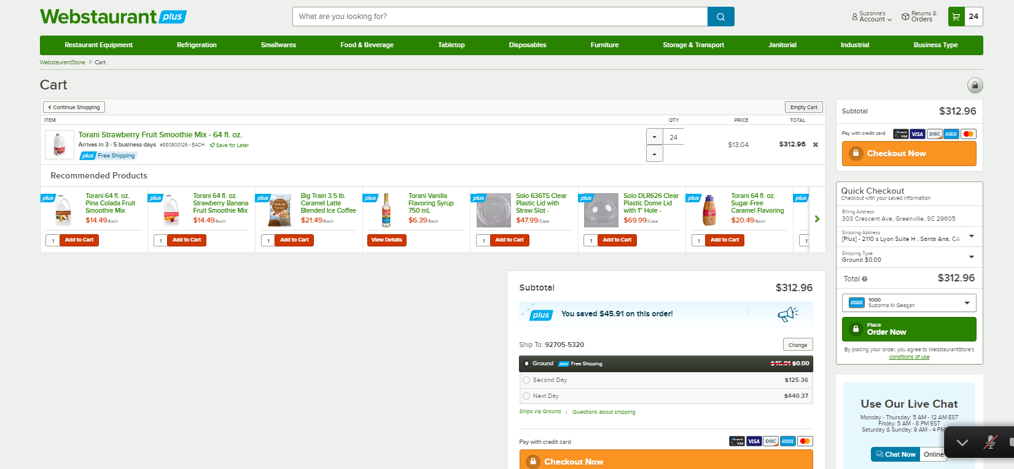Image resolution: width=1014 pixels, height=469 pixels.
Task: Open the Torani Vanilla Flavoring Syrup bottle image
Action: [x=386, y=210]
